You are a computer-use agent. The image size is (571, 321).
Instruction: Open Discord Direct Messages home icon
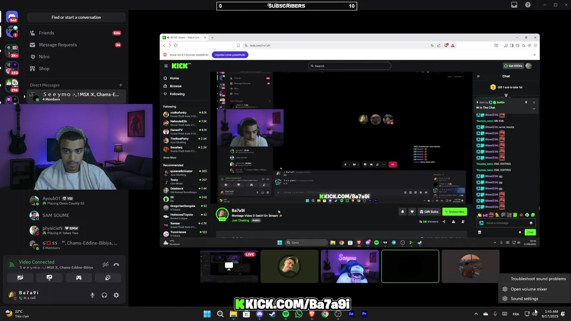coord(12,17)
